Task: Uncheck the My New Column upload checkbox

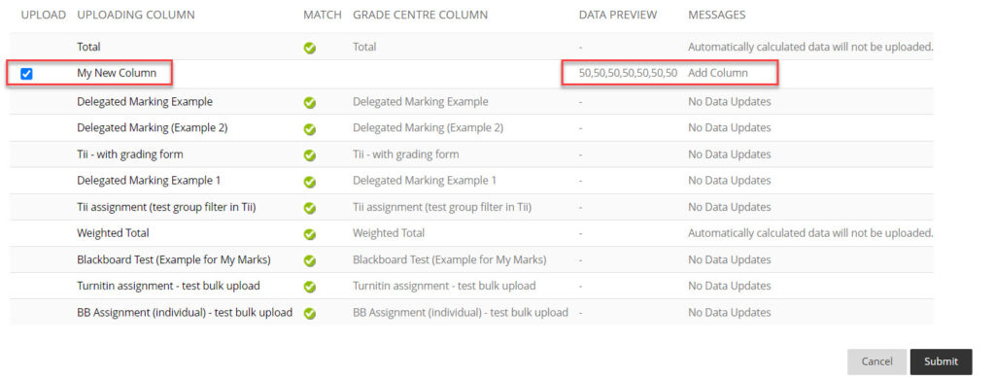Action: click(26, 74)
